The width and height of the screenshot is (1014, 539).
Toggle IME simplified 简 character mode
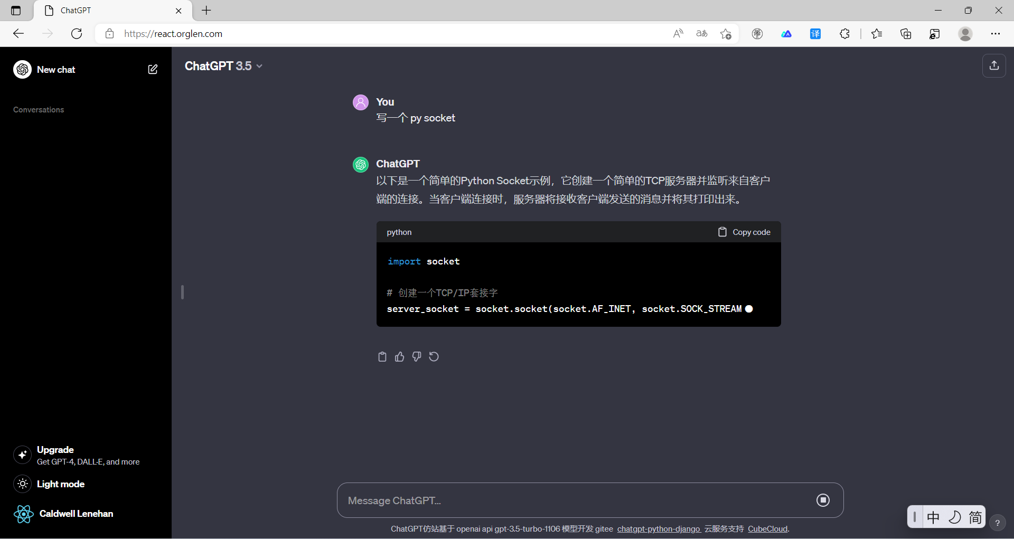click(x=975, y=517)
